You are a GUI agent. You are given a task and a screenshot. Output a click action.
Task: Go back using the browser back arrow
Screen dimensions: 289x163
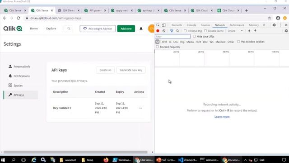point(5,18)
